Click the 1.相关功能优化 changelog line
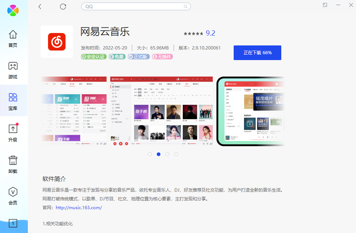 point(58,224)
